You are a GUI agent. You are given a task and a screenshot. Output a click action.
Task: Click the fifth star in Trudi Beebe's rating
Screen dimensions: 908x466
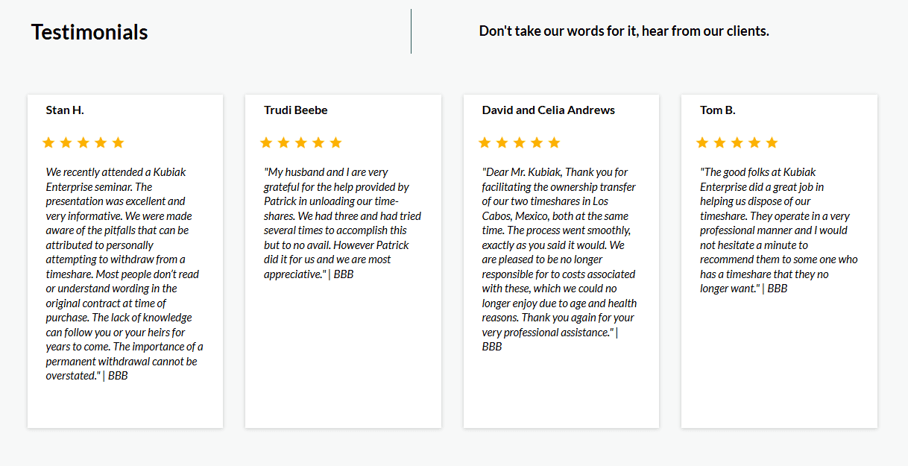335,142
